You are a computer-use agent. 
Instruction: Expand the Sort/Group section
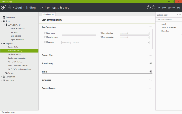[x=151, y=63]
